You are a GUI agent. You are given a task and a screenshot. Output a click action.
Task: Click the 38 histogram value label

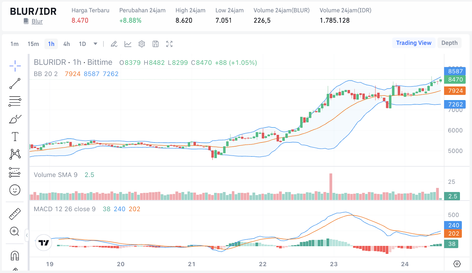pos(451,244)
